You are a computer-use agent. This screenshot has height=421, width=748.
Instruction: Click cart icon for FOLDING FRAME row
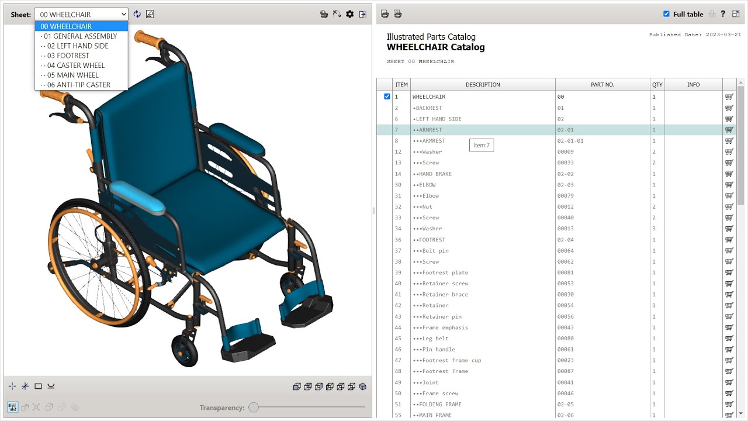pos(729,405)
